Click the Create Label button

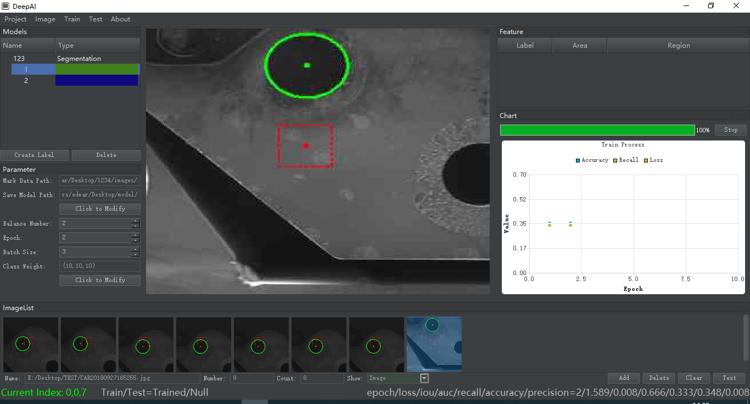pos(34,155)
